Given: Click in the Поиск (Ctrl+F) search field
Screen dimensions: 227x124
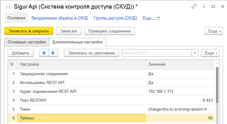Looking at the screenshot, I should click(156, 53).
